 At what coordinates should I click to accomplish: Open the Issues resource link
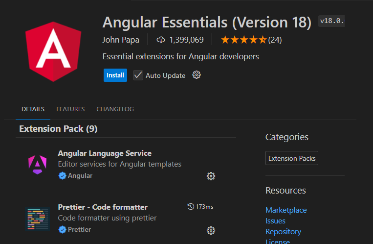(x=275, y=221)
